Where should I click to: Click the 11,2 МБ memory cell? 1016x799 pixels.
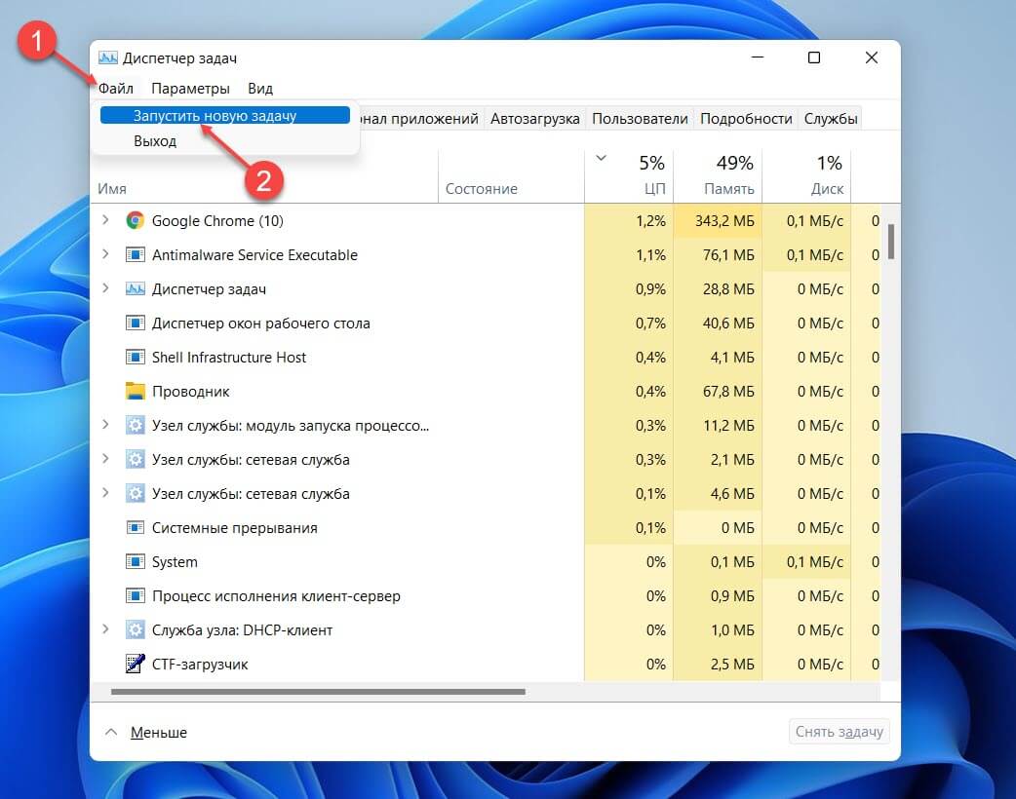click(x=718, y=426)
